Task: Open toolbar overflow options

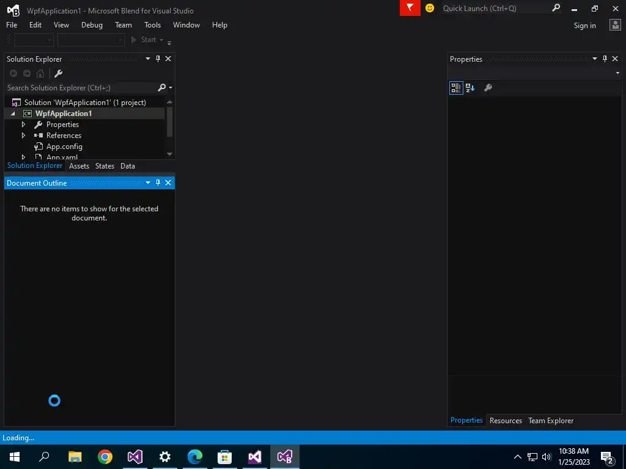Action: coord(169,42)
